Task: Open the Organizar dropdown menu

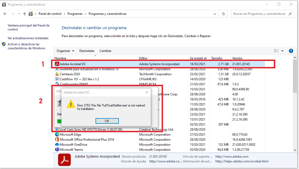Action: click(65, 51)
